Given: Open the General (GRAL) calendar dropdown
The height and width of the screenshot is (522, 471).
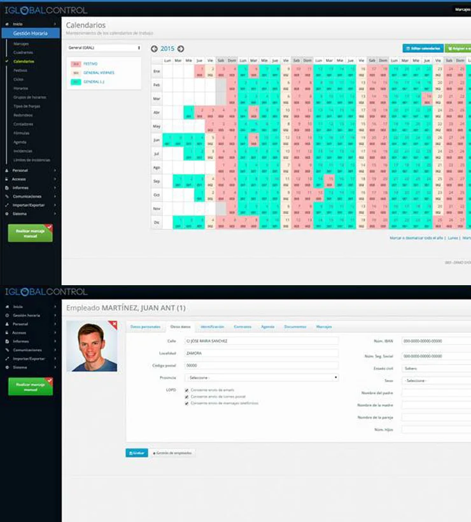Looking at the screenshot, I should click(104, 48).
